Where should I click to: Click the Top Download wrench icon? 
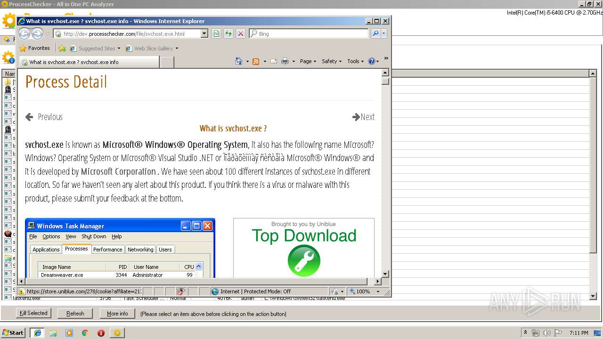pos(304,260)
